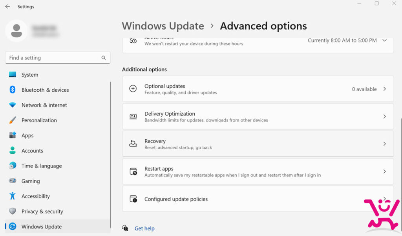This screenshot has height=236, width=402.
Task: Click the Personalization paintbrush icon
Action: click(x=12, y=120)
